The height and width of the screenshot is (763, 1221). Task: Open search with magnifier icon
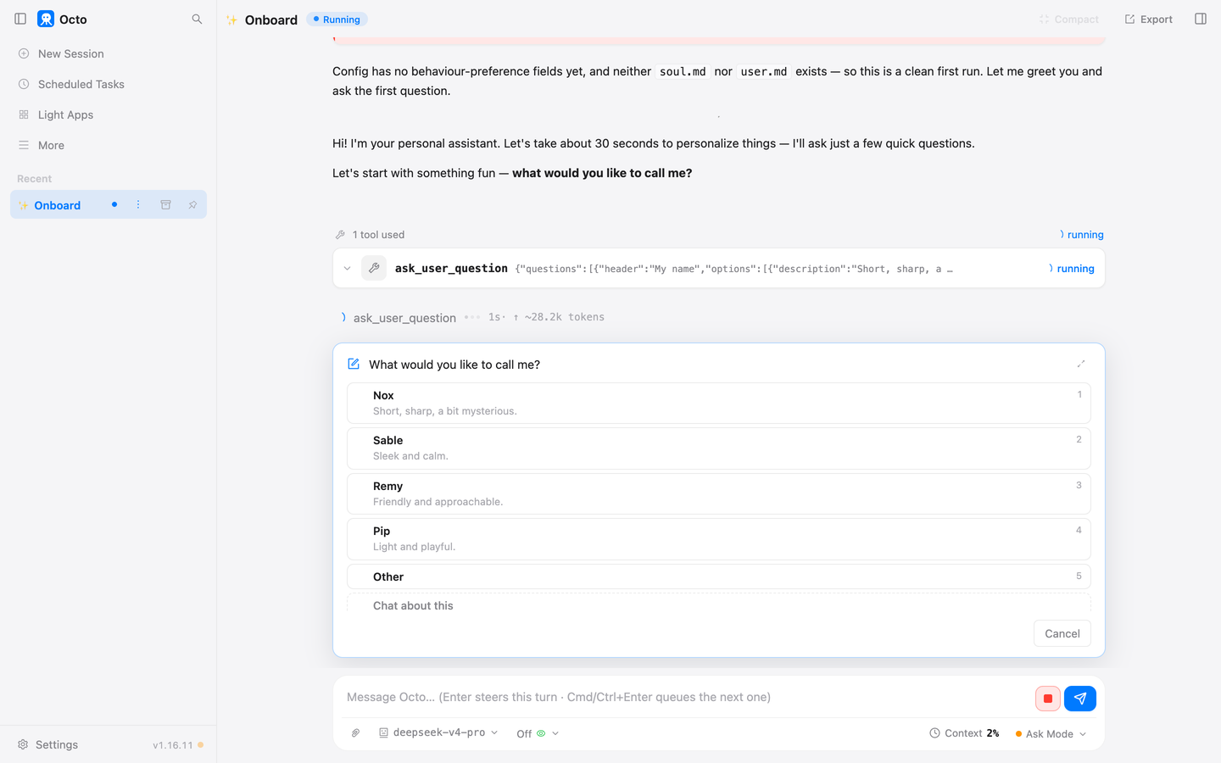click(x=197, y=19)
